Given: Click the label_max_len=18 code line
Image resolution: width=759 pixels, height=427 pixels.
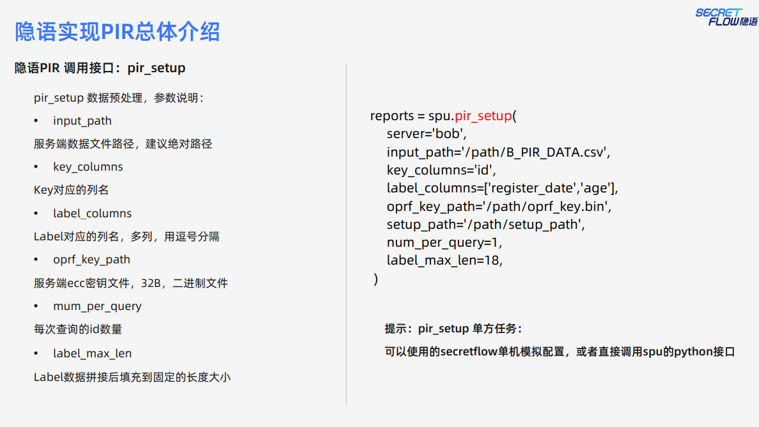Looking at the screenshot, I should (445, 260).
